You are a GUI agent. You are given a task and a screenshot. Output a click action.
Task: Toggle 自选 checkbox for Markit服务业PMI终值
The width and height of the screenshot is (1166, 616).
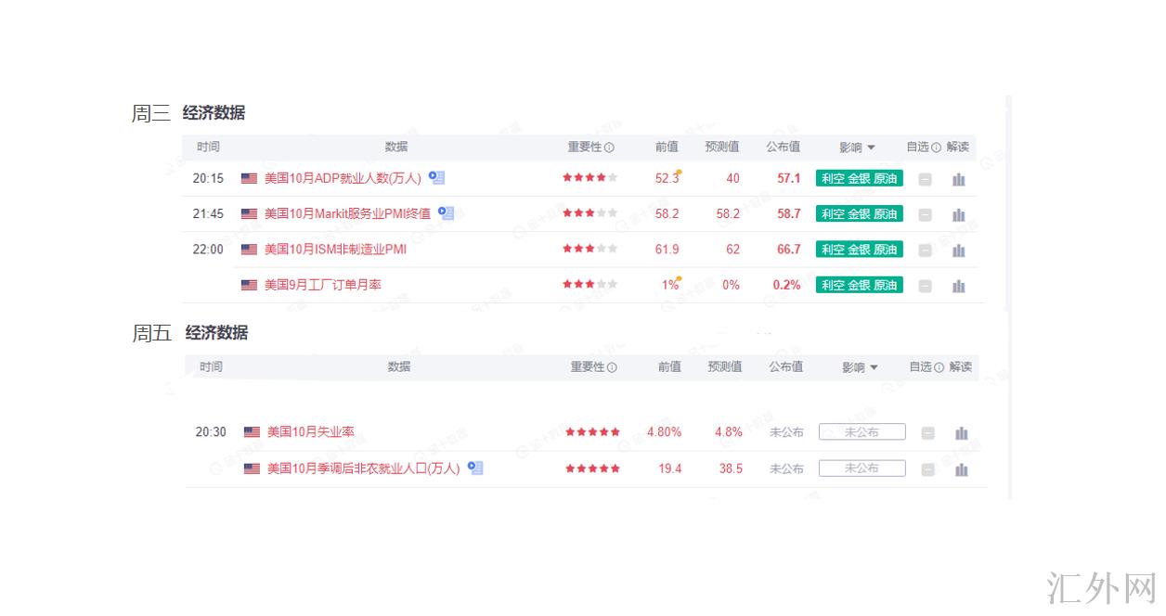click(925, 214)
